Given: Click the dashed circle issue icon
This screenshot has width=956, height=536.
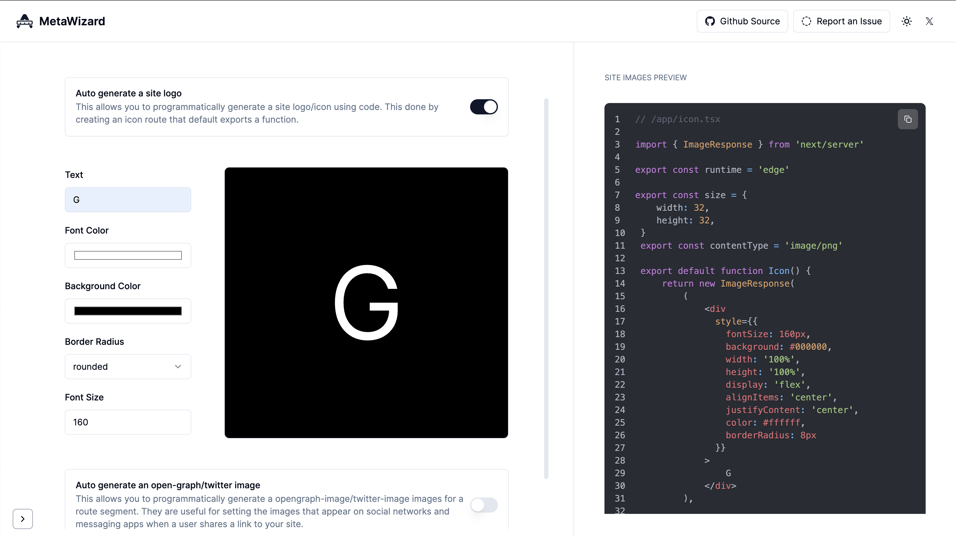Looking at the screenshot, I should [x=806, y=21].
